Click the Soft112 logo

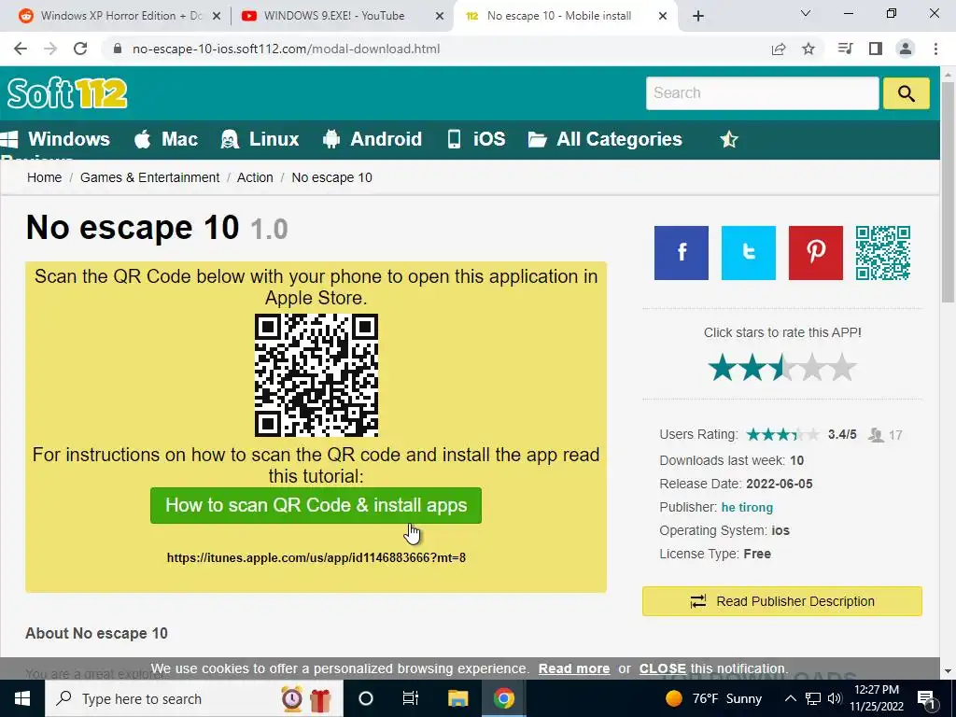[67, 93]
